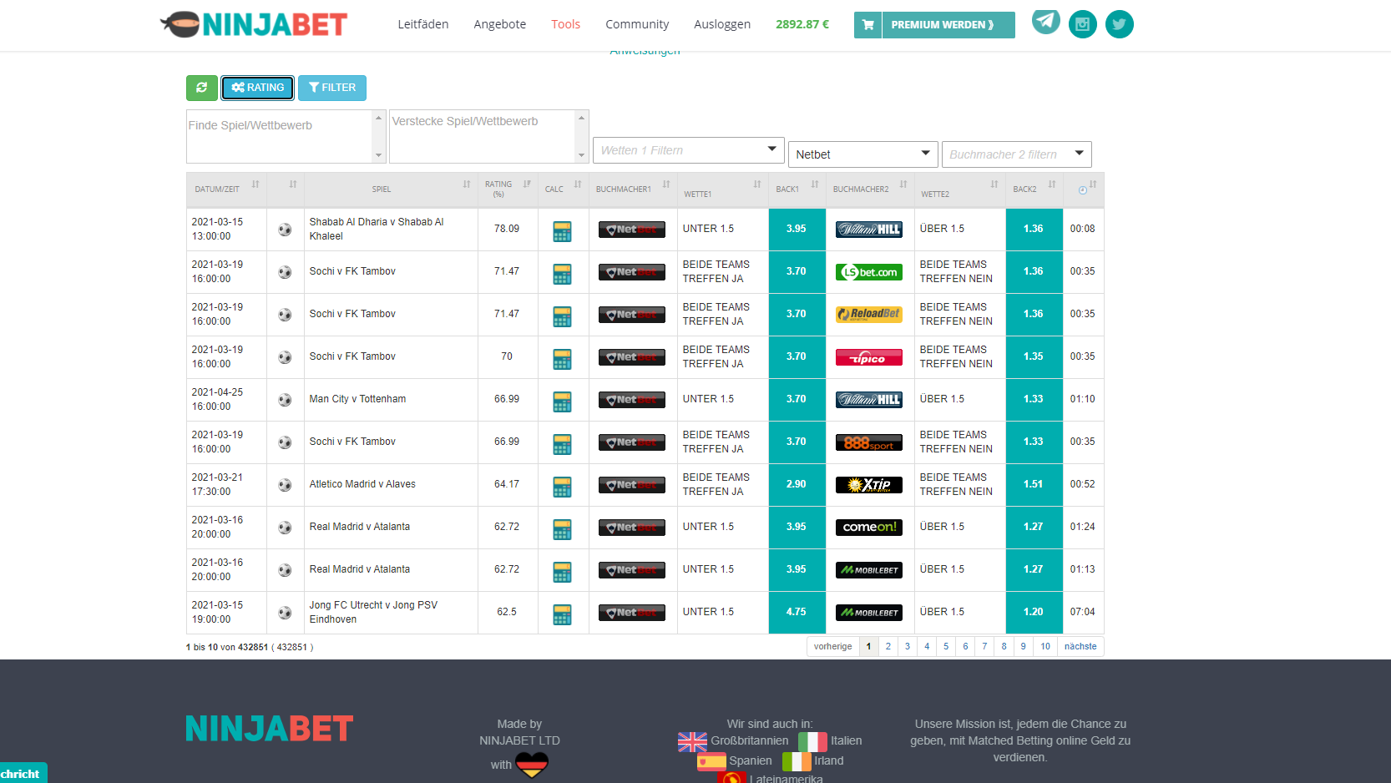The image size is (1391, 783).
Task: Click the Finde Spiel/Wettbewerb search field
Action: tap(280, 136)
